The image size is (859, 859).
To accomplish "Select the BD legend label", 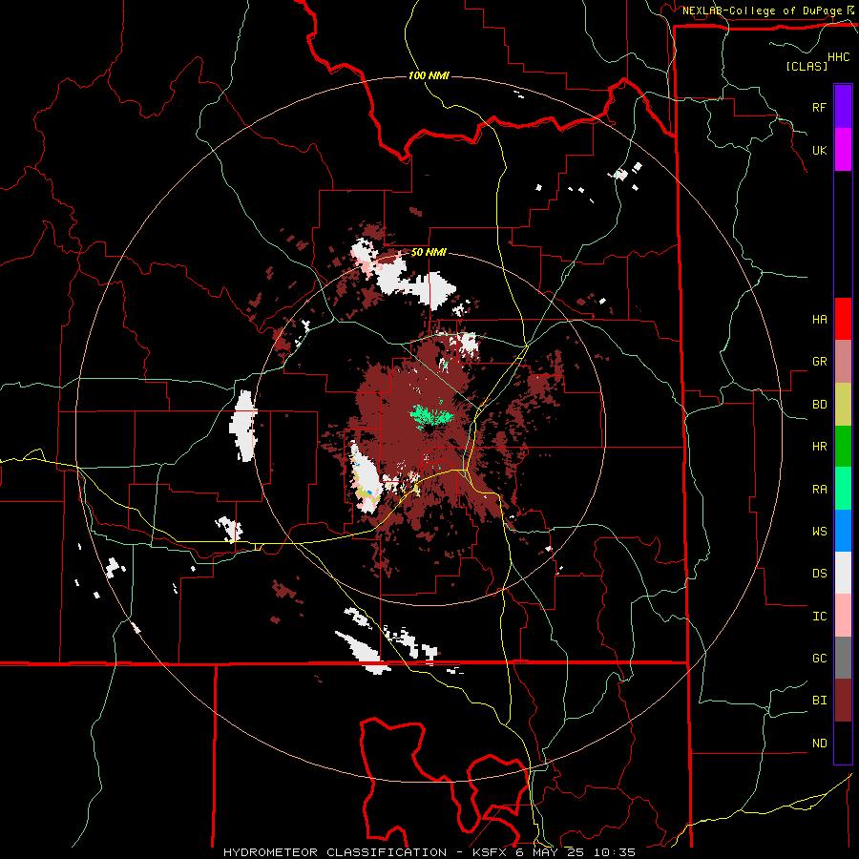I will pyautogui.click(x=819, y=405).
